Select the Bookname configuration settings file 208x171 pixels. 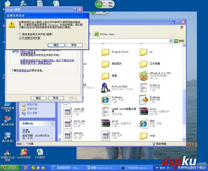click(x=143, y=100)
